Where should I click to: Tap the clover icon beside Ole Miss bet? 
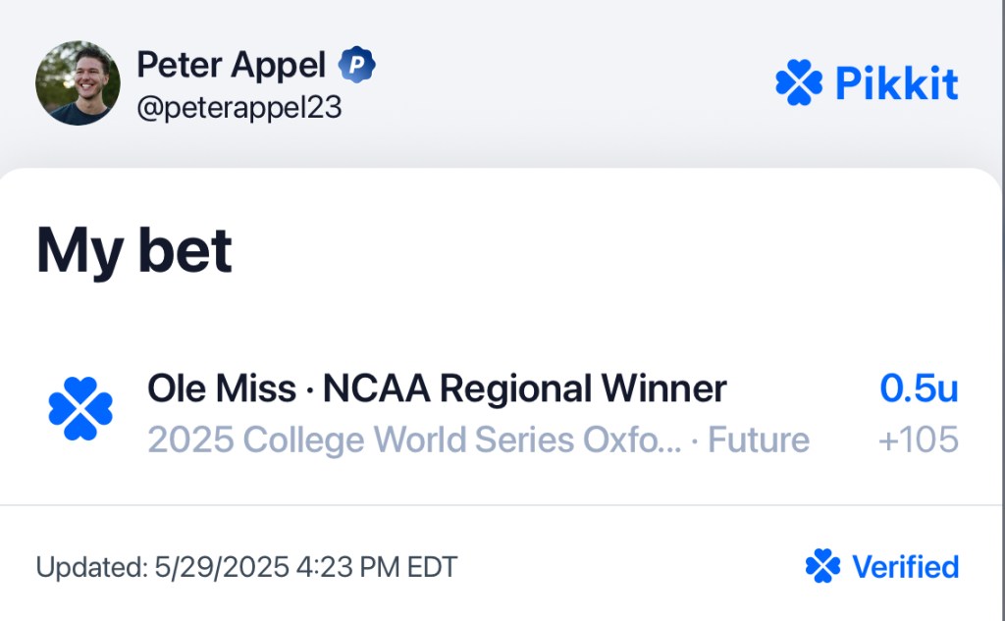[x=80, y=408]
